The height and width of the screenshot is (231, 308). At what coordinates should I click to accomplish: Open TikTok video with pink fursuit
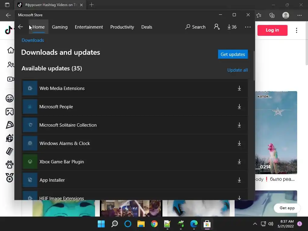point(276,133)
